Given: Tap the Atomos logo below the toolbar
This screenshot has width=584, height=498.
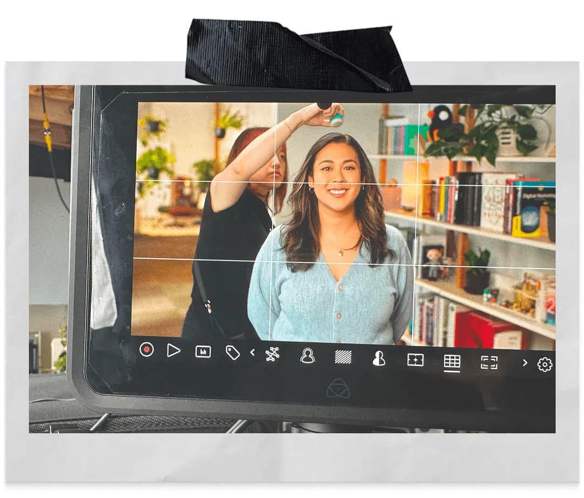Looking at the screenshot, I should [338, 388].
